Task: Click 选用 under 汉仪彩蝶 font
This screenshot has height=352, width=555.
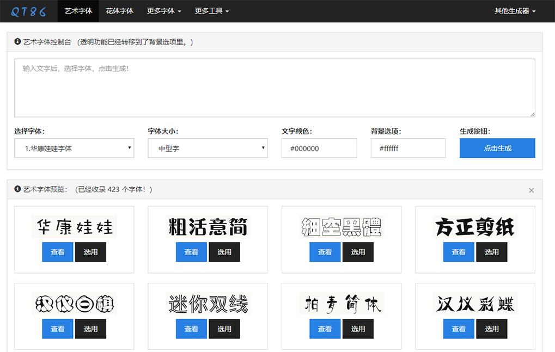Action: click(x=492, y=329)
